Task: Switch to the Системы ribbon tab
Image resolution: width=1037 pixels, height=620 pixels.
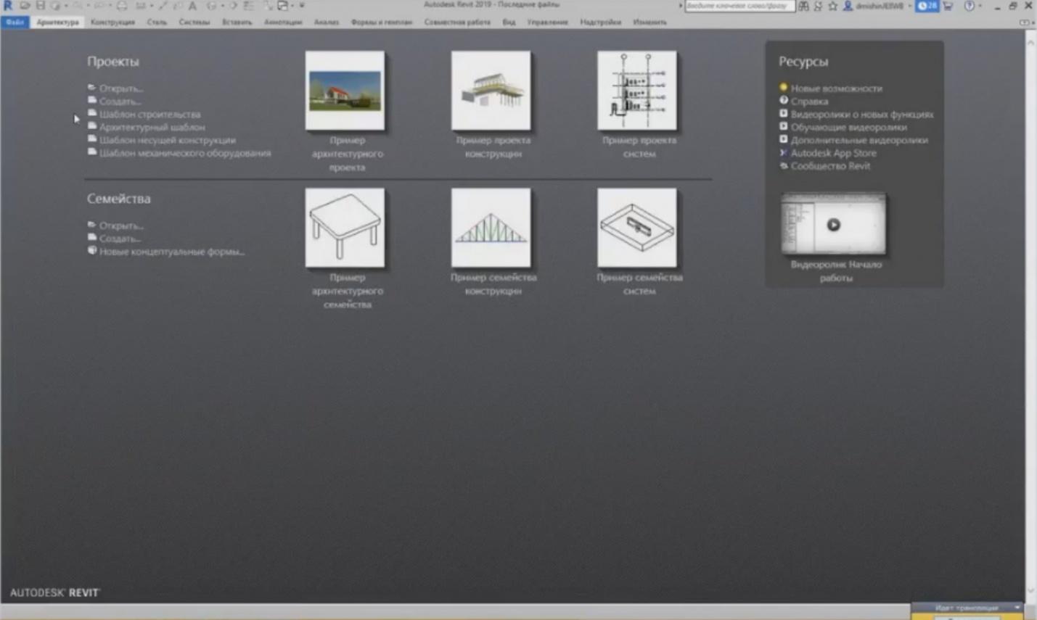Action: tap(194, 22)
